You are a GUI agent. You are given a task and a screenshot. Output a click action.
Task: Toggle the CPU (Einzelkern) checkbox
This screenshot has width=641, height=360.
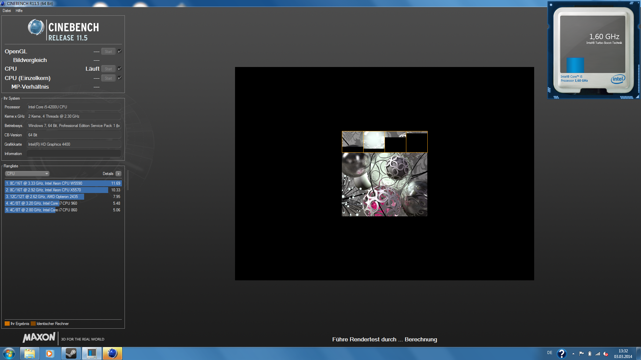click(x=120, y=78)
